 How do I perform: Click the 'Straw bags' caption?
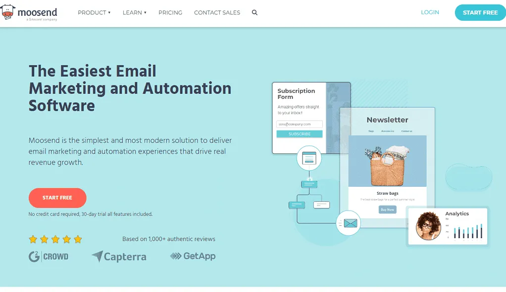click(x=388, y=193)
